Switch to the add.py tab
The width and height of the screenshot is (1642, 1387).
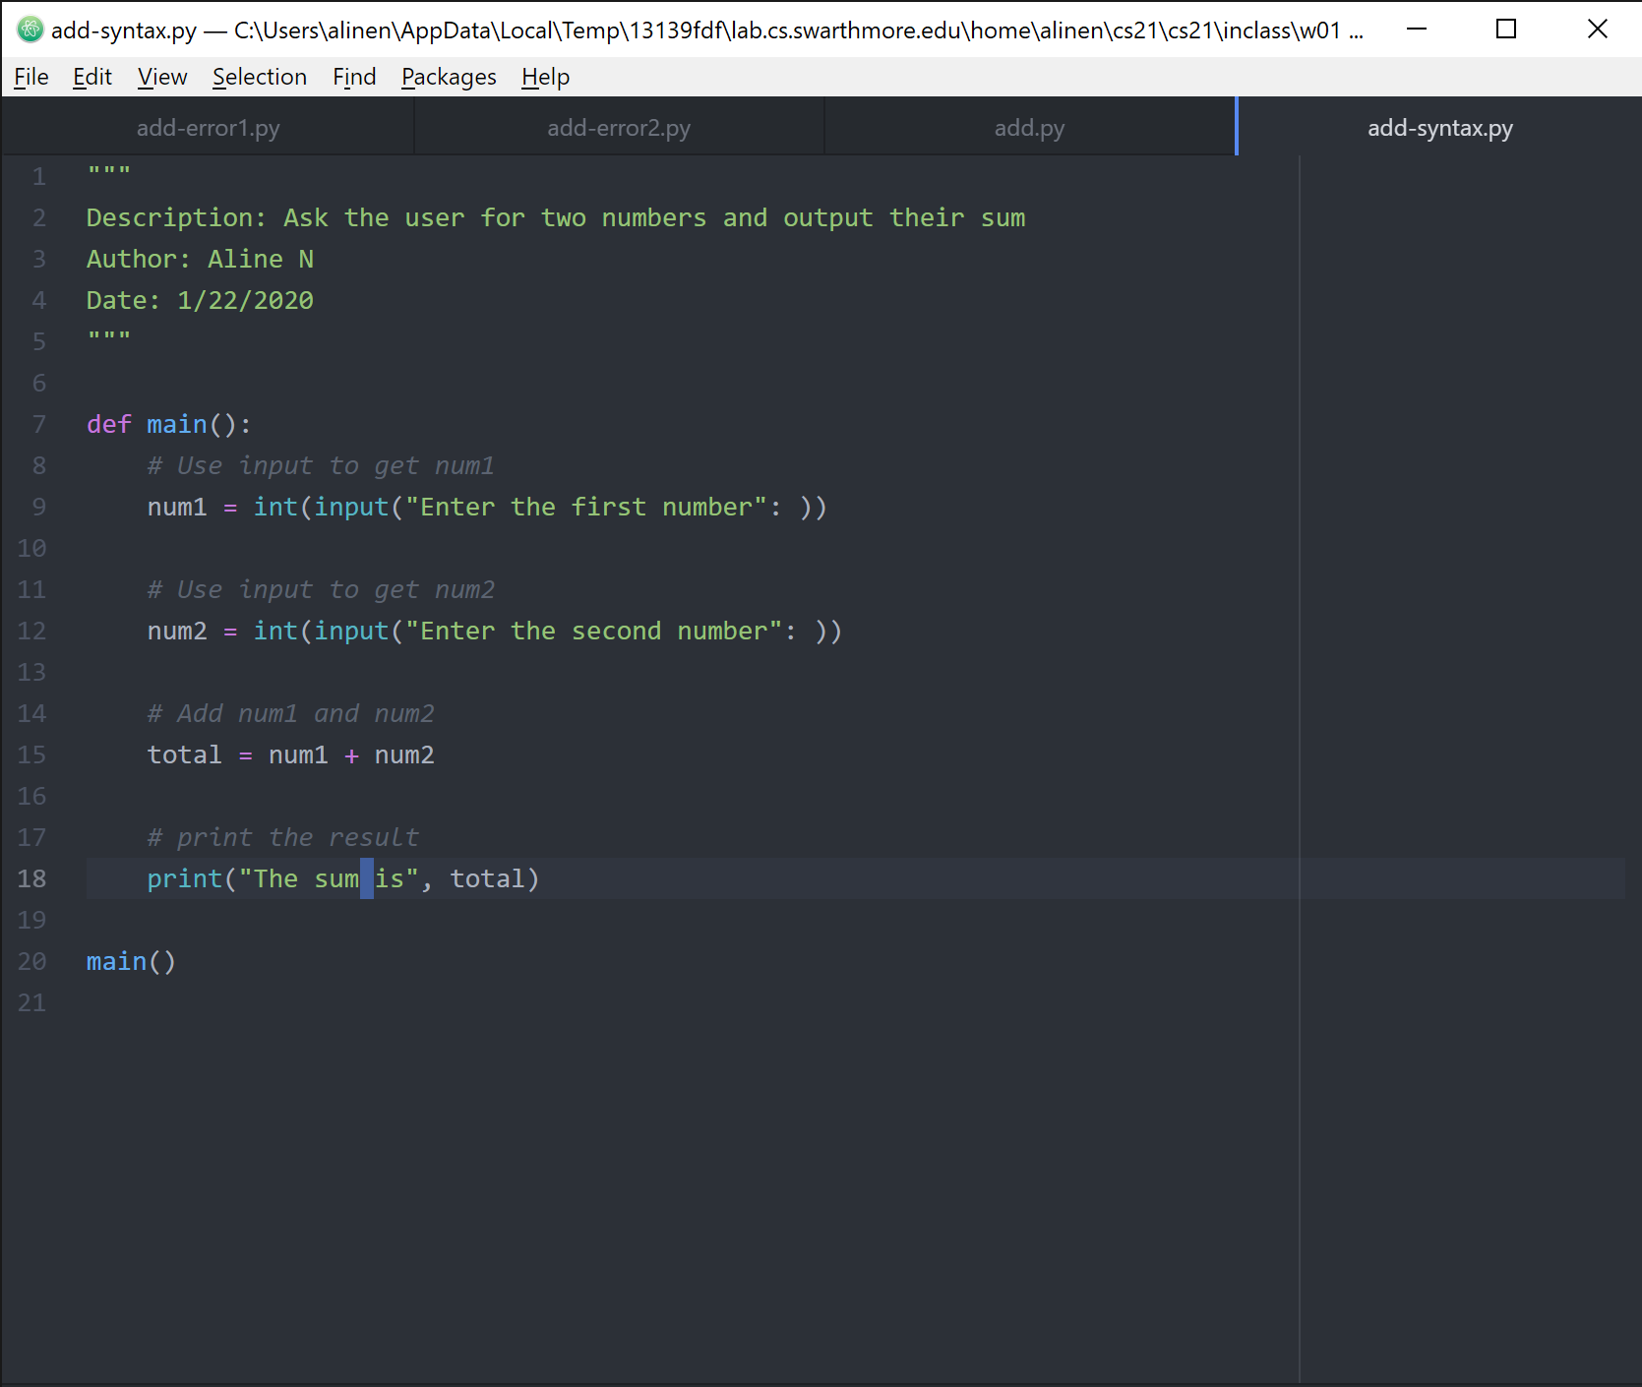coord(1029,128)
